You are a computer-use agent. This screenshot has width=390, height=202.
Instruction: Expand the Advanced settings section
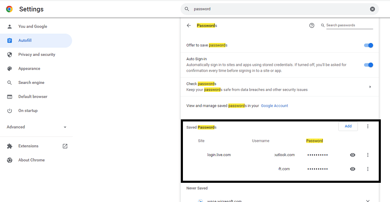(x=36, y=127)
